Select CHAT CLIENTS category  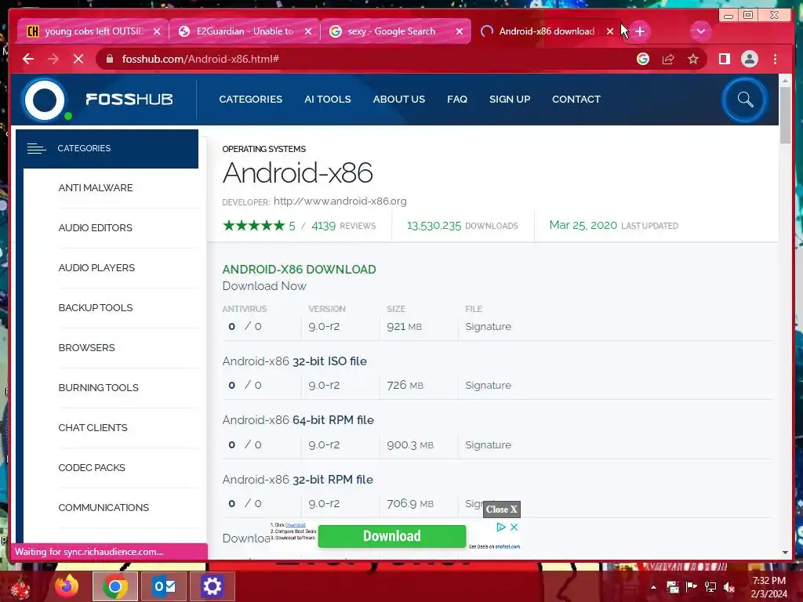(x=93, y=427)
